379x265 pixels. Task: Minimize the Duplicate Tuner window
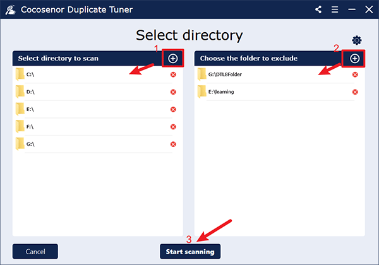pos(352,9)
